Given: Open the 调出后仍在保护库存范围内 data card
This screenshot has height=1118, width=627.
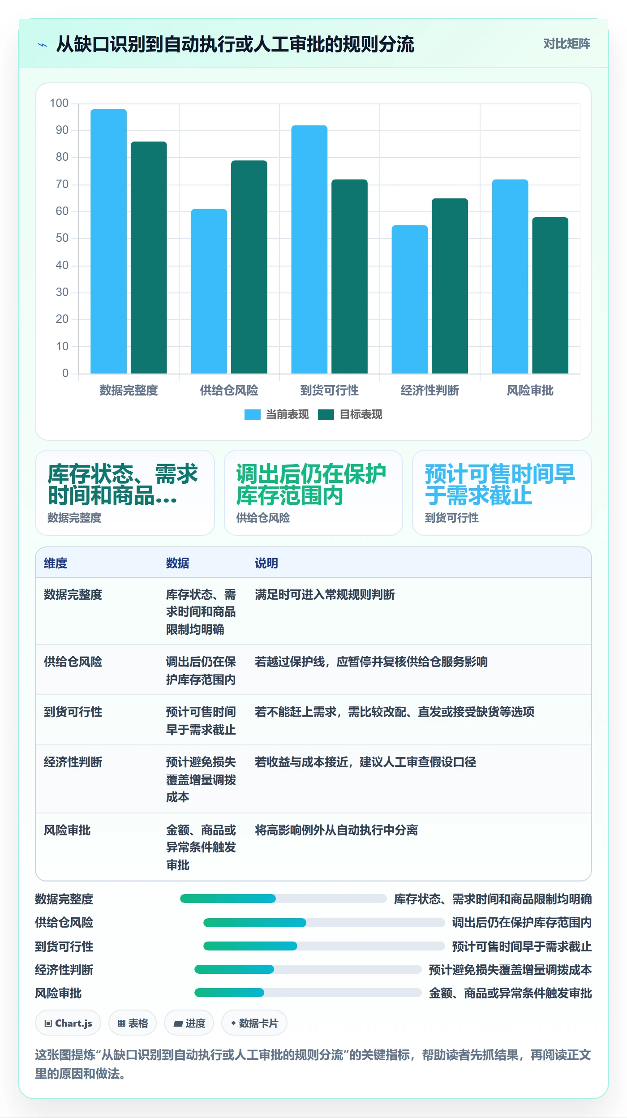Looking at the screenshot, I should pyautogui.click(x=313, y=493).
